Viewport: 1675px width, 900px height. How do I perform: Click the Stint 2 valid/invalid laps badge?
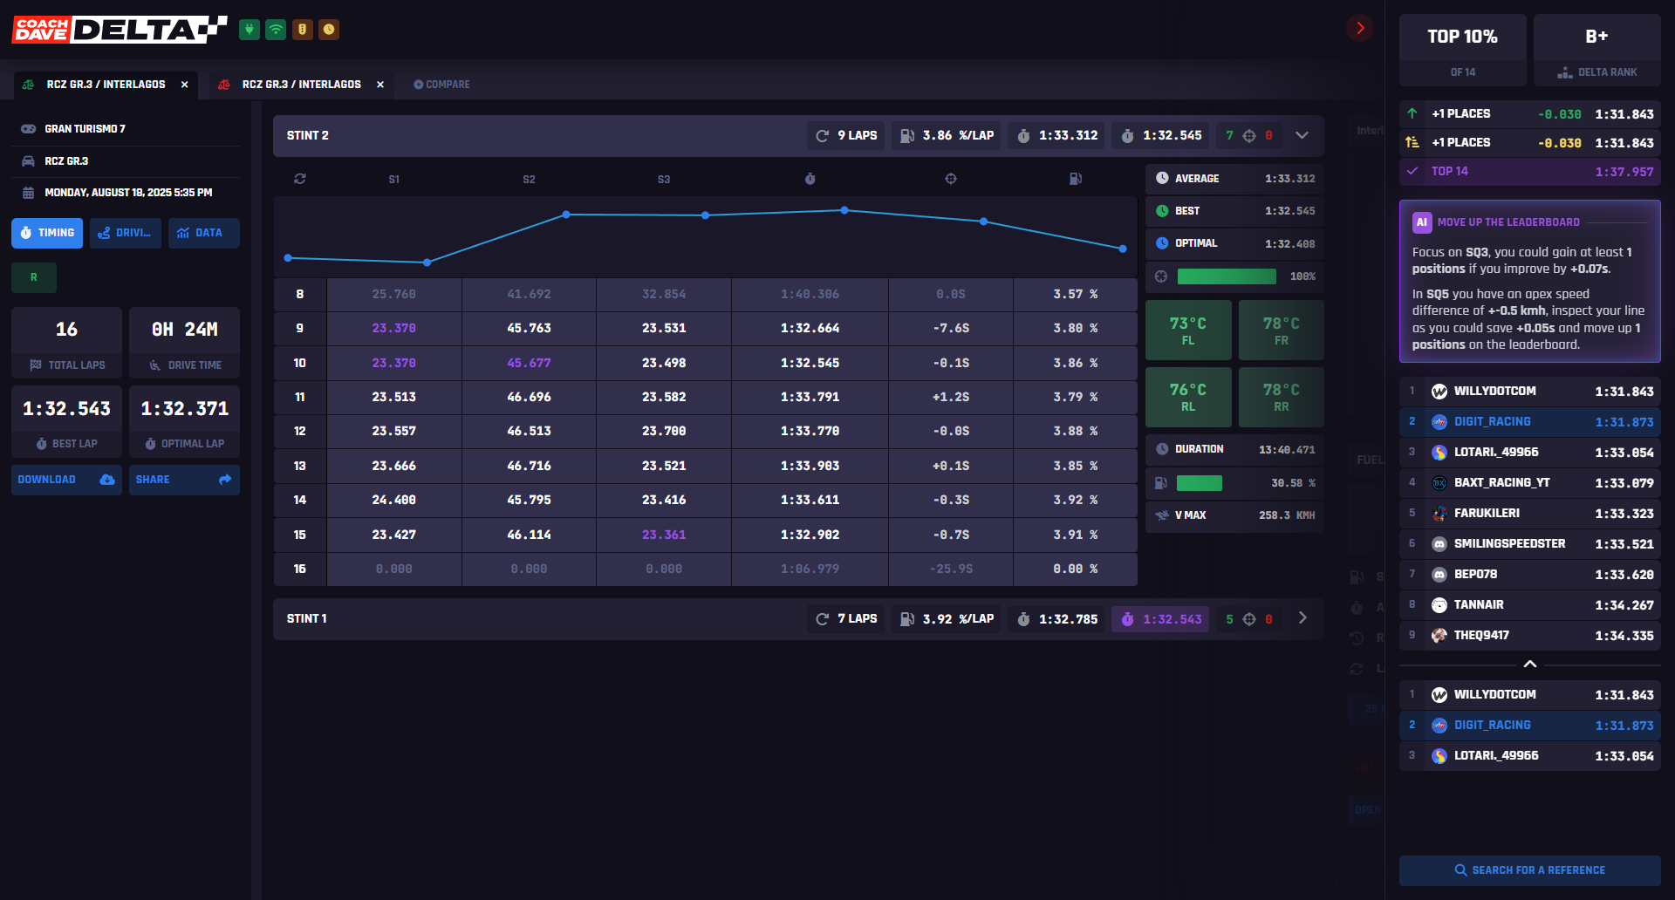[1249, 136]
